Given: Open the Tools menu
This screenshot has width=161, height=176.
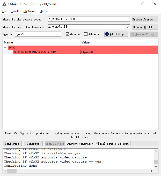Looking at the screenshot, I should [15, 11].
